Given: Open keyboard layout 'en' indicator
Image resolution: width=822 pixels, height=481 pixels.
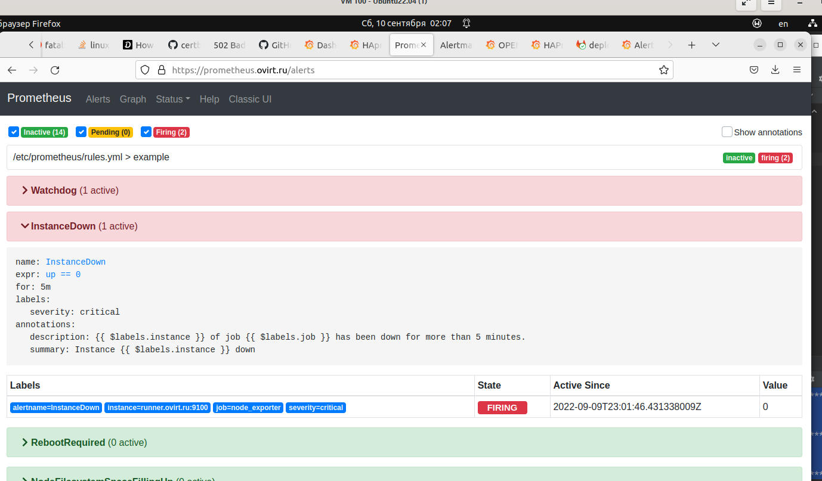Looking at the screenshot, I should [783, 24].
